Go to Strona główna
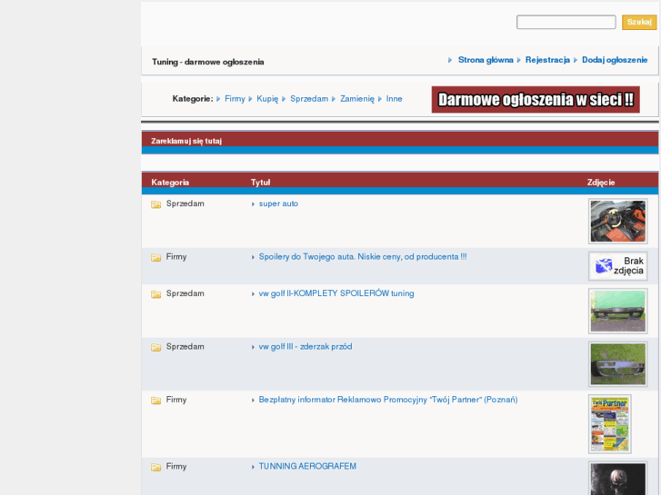The image size is (661, 495). tap(486, 60)
